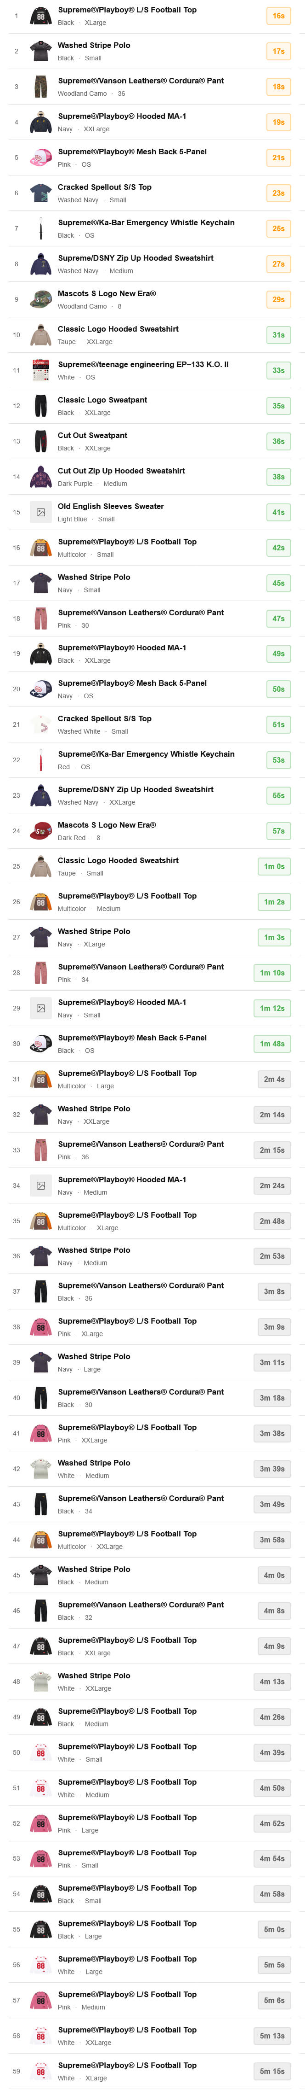Image resolution: width=305 pixels, height=2096 pixels.
Task: Click the placeholder icon for Navy Medium Hooded MA-1
Action: (x=40, y=1185)
